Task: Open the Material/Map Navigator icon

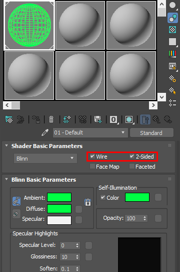Action: [172, 103]
